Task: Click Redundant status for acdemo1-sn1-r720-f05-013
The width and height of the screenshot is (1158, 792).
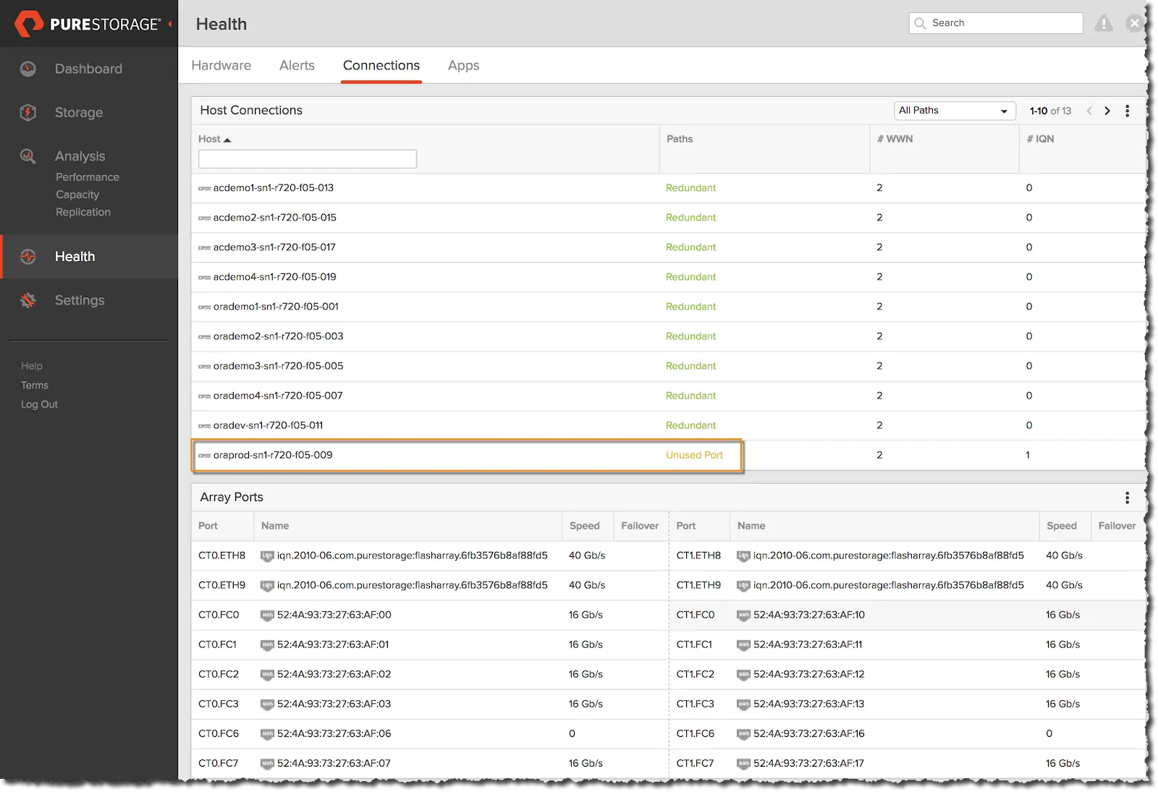Action: tap(690, 188)
